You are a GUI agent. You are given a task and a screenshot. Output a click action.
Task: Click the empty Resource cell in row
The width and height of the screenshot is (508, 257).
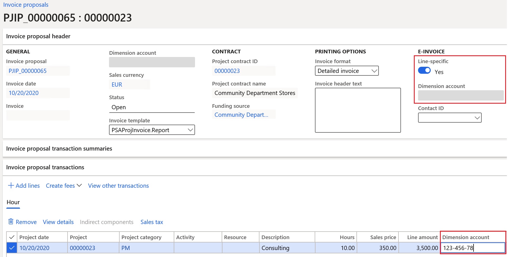pyautogui.click(x=240, y=248)
